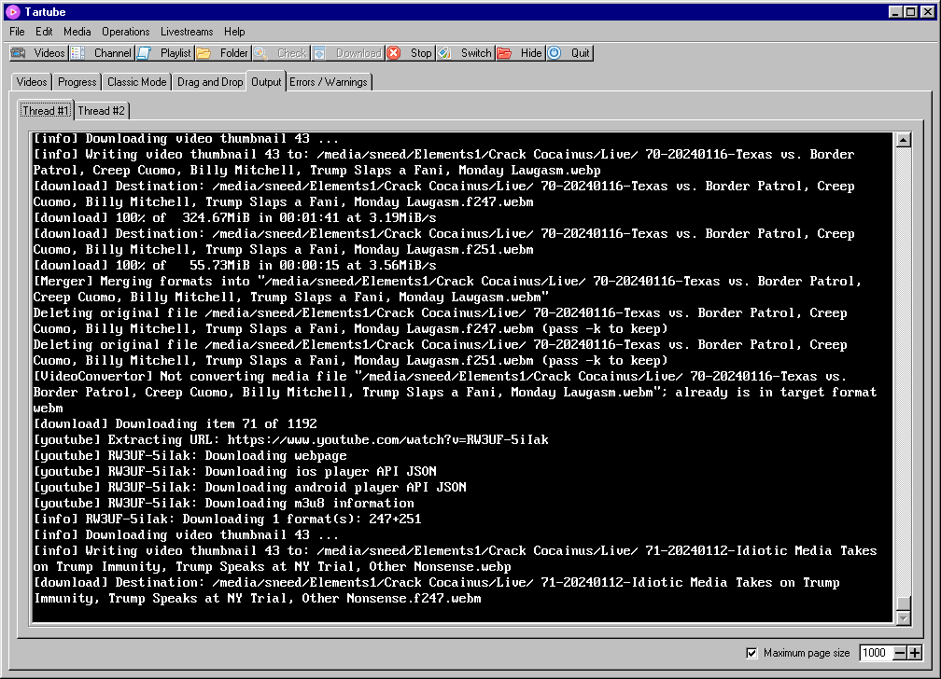Select the Thread #1 tab

click(46, 110)
